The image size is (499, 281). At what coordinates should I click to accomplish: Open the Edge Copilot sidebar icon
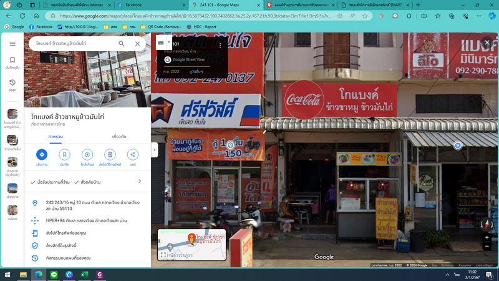[x=492, y=16]
